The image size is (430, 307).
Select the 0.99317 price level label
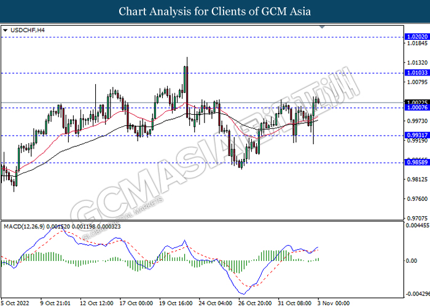click(417, 135)
